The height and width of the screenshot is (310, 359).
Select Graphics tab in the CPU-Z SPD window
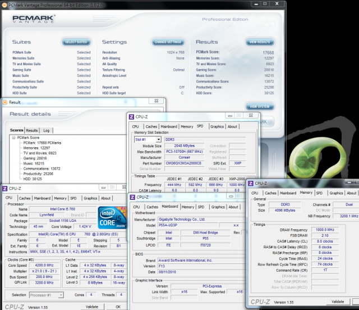coord(217,126)
